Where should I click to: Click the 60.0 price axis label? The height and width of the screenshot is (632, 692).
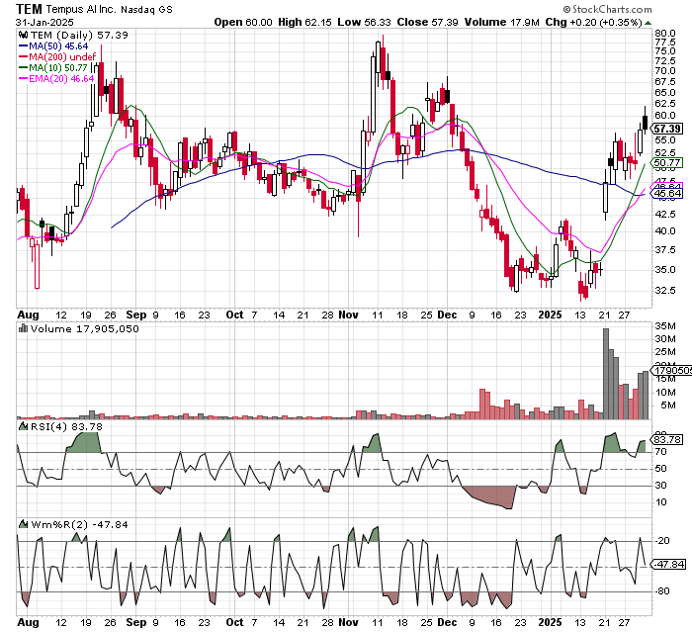(665, 116)
